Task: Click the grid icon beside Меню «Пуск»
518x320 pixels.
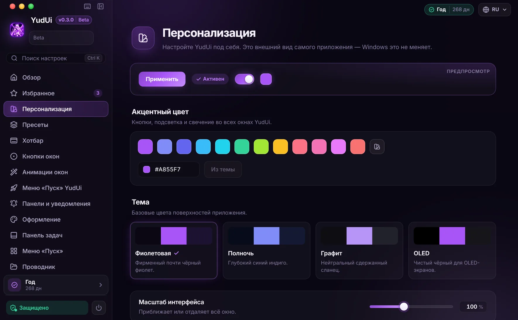Action: point(14,251)
